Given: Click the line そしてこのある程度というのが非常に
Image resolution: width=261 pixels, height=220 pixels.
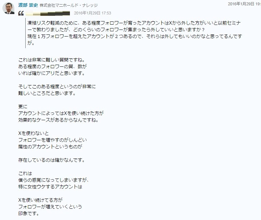Looking at the screenshot, I should pos(57,86).
